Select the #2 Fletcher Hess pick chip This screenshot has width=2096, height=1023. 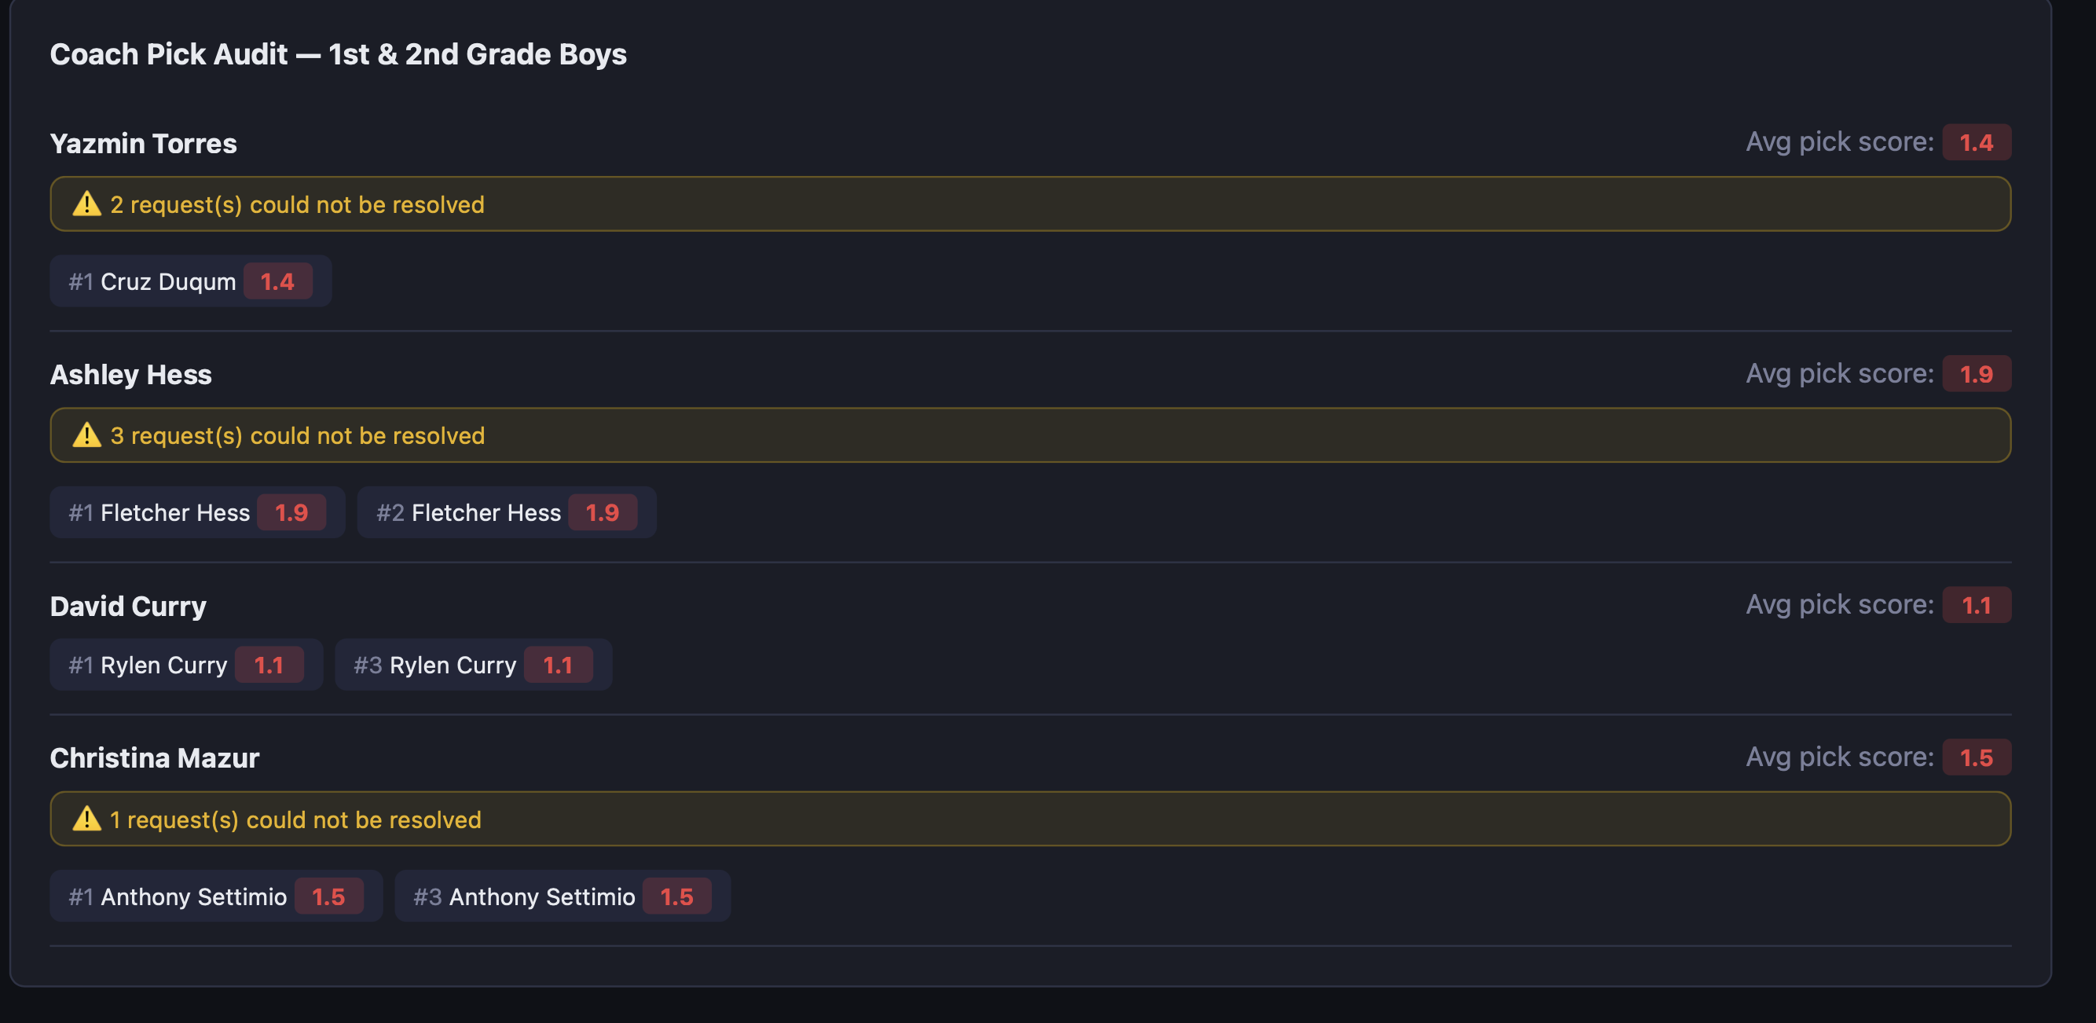pos(506,513)
